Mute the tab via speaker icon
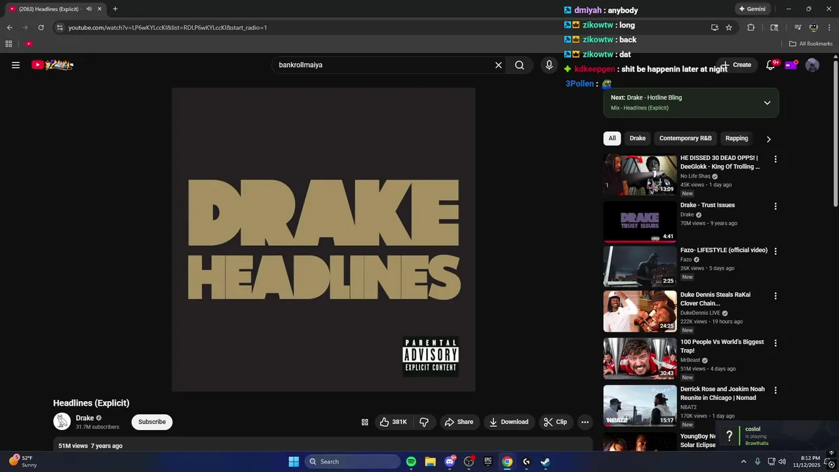The image size is (839, 472). pos(89,9)
